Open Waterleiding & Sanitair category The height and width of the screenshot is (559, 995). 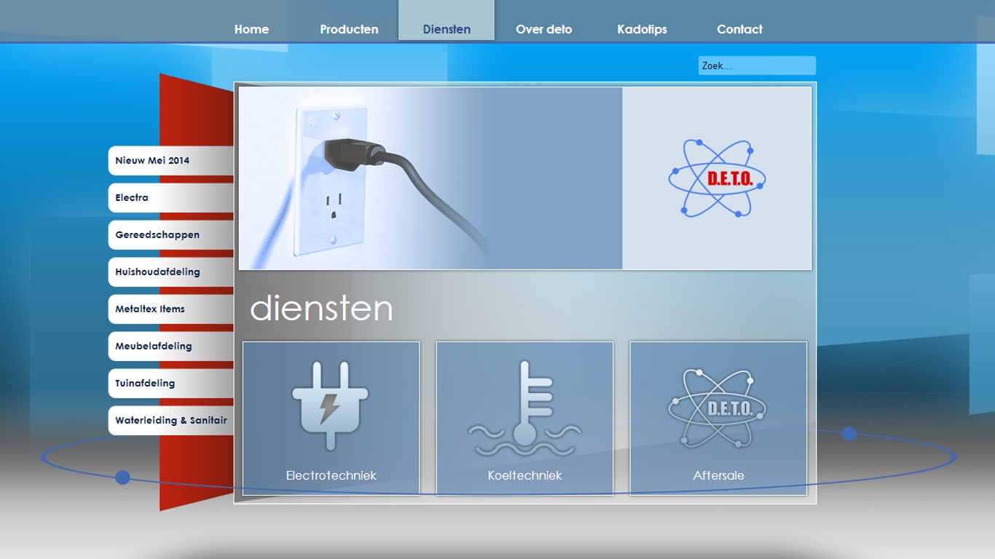click(171, 420)
